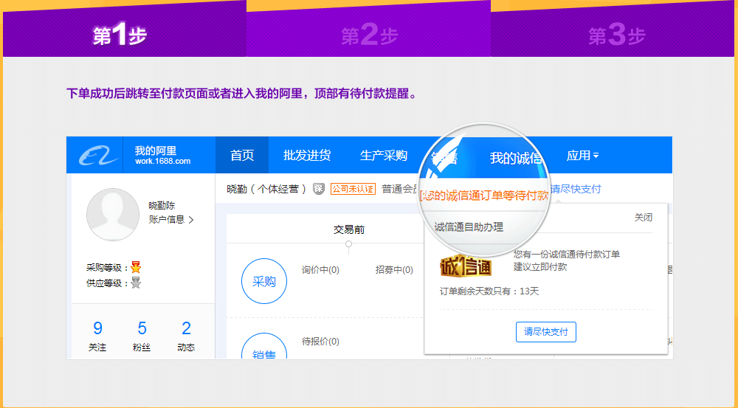738x408 pixels.
Task: Close the popup using 关闭
Action: pyautogui.click(x=643, y=218)
